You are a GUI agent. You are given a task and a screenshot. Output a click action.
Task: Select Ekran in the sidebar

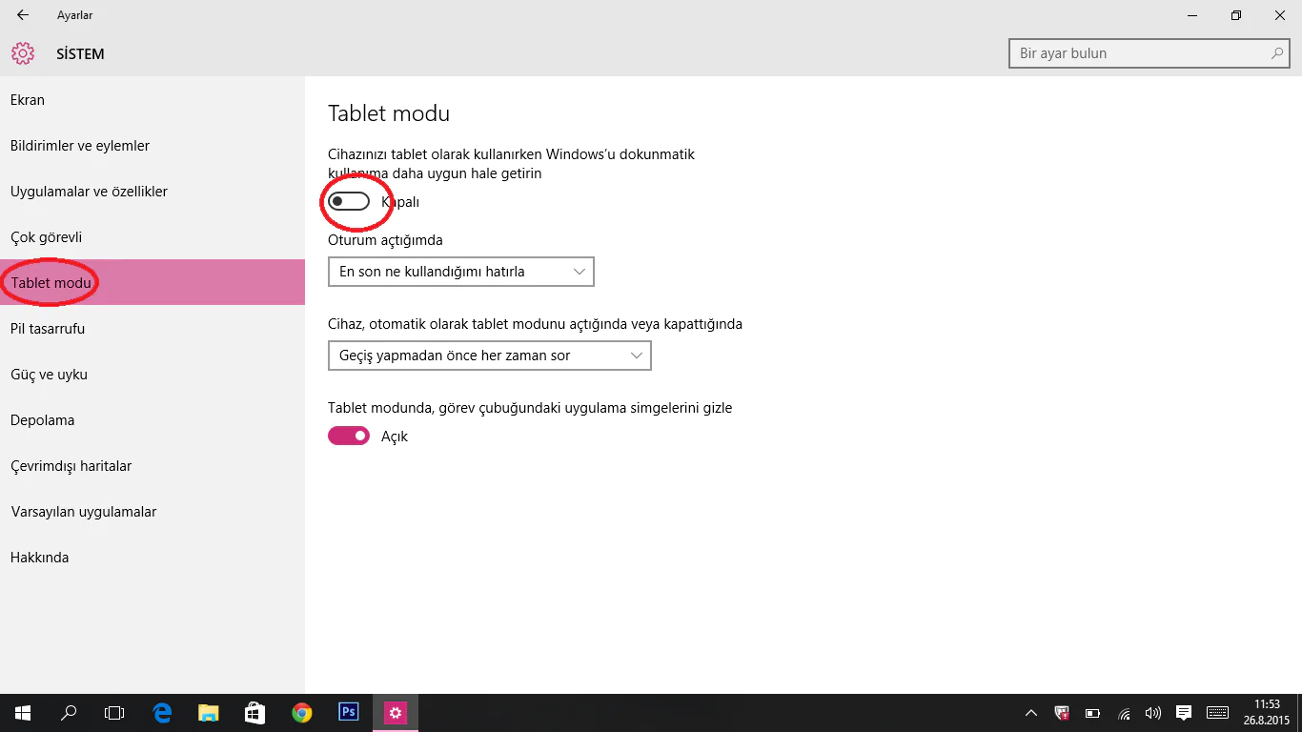tap(153, 100)
